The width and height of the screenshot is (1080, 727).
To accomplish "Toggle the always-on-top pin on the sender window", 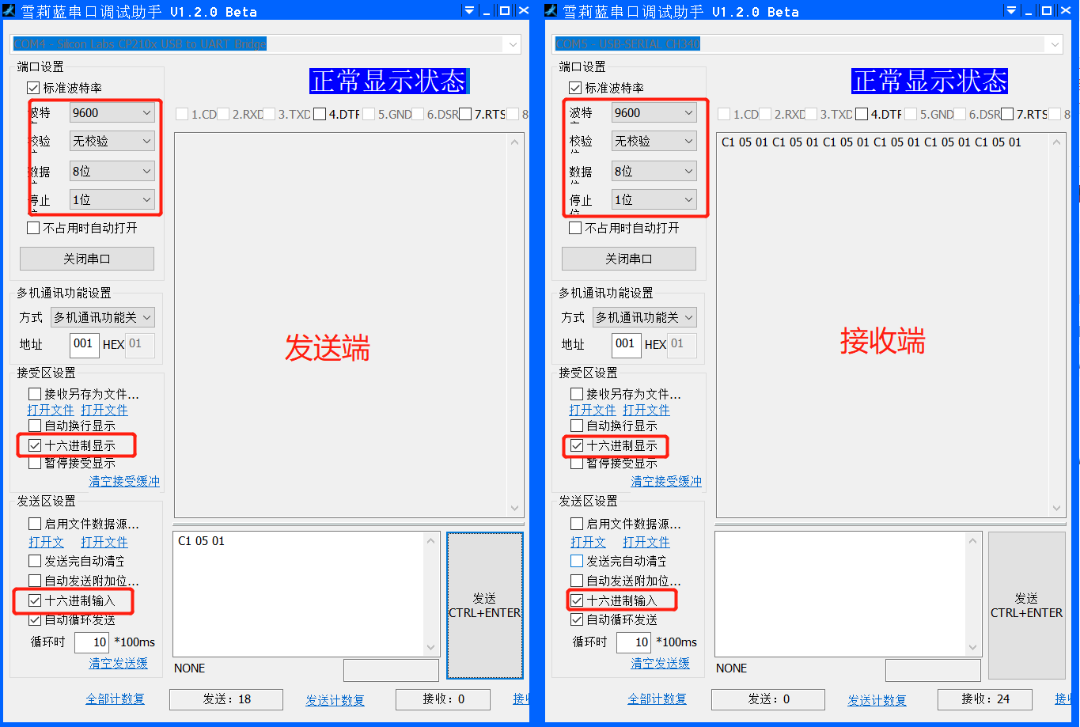I will (469, 10).
